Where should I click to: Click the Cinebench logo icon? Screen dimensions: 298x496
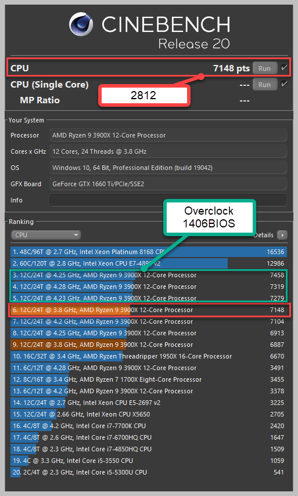click(82, 24)
